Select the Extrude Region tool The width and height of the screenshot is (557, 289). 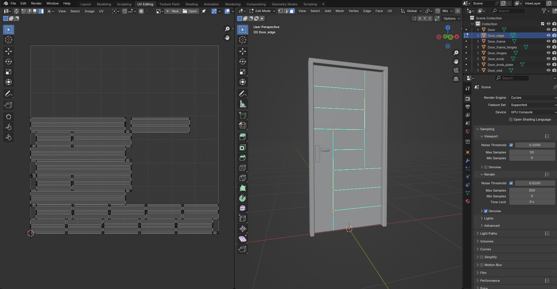(243, 137)
